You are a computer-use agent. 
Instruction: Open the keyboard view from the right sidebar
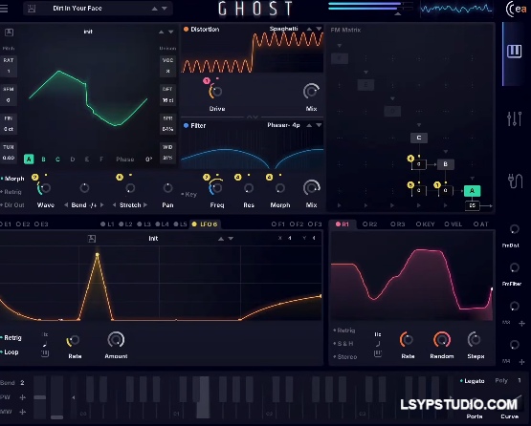514,52
